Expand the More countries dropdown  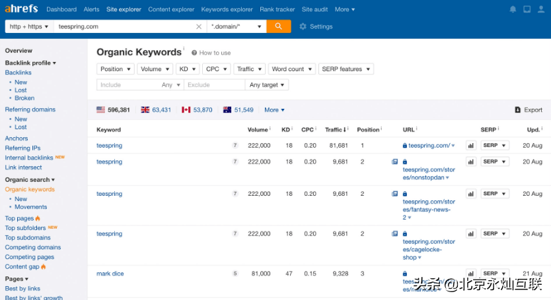[274, 110]
